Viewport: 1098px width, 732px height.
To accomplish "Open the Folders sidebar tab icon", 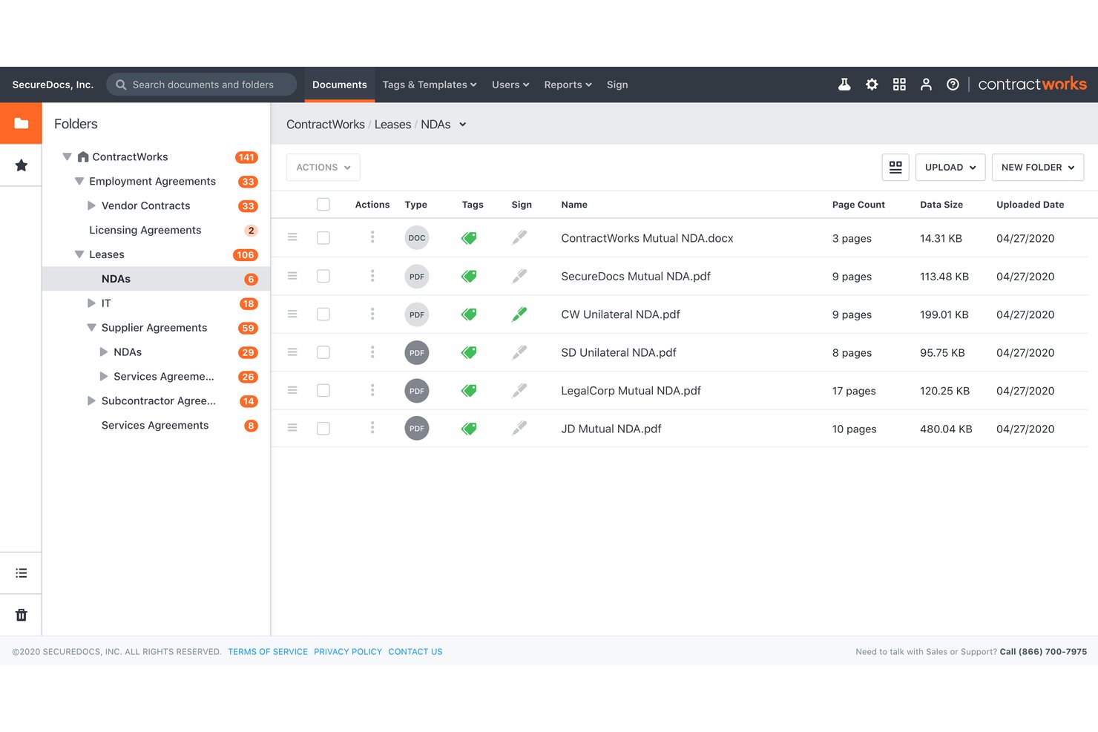I will point(21,123).
